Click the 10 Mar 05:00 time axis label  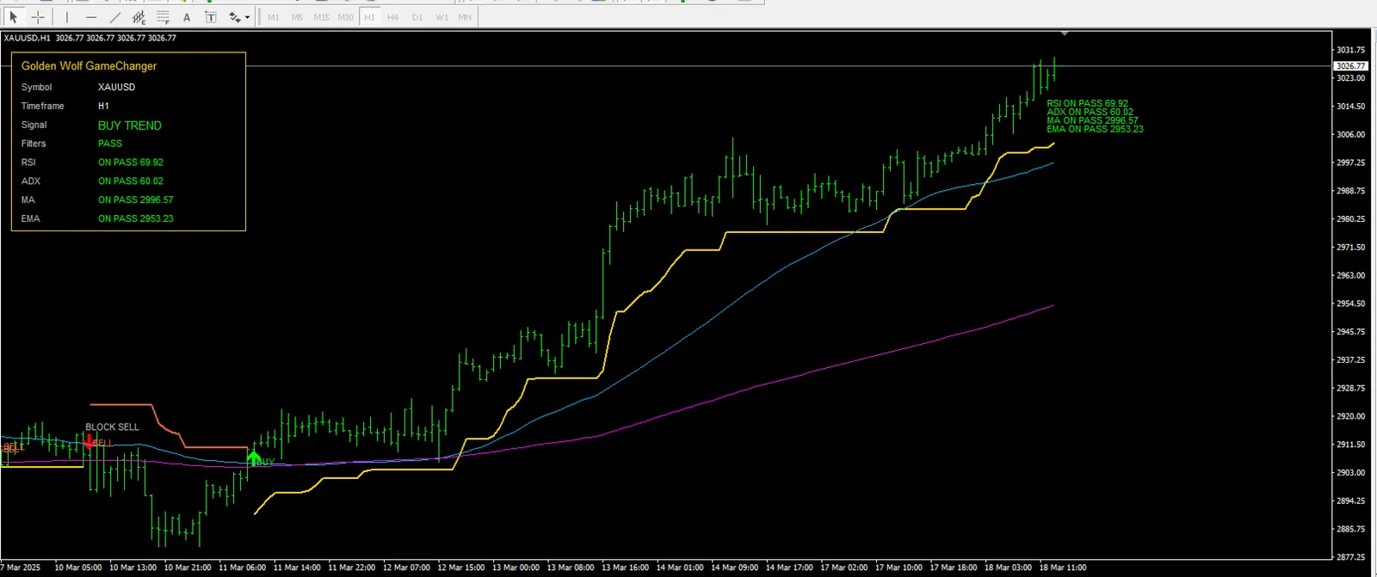pos(78,568)
